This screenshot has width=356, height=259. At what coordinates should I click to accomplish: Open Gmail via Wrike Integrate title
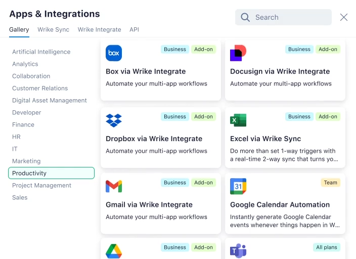coord(149,205)
